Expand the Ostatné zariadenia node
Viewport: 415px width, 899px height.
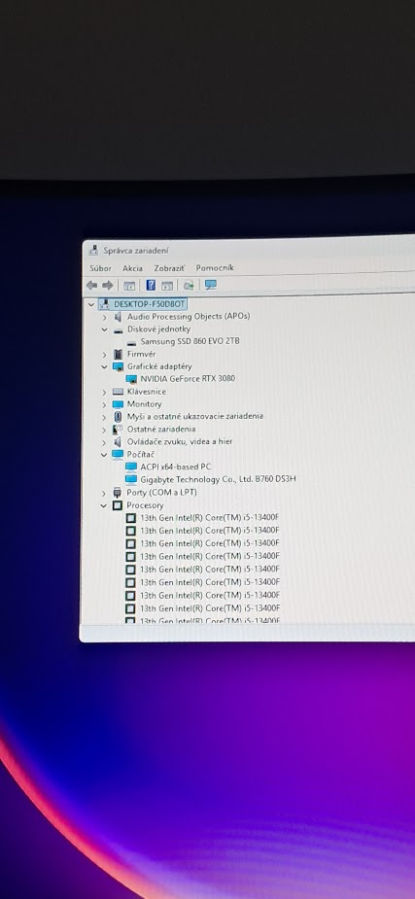pyautogui.click(x=104, y=430)
